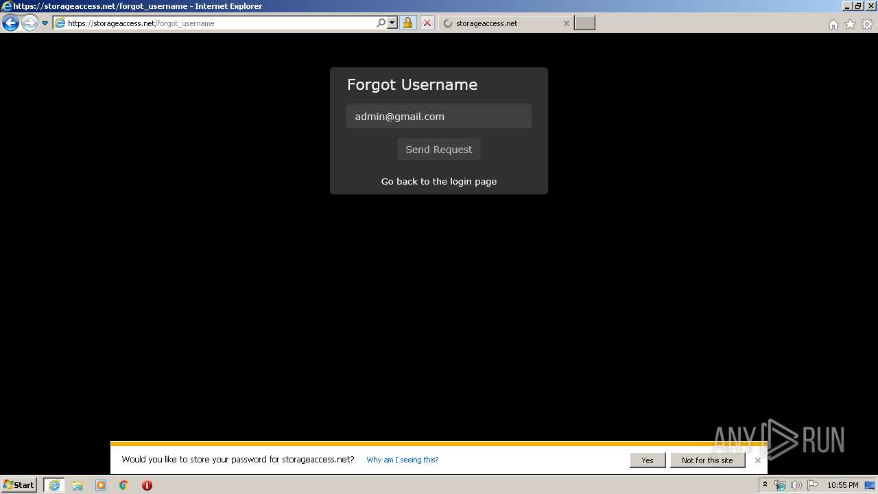
Task: Go to the browser Home icon
Action: (833, 24)
